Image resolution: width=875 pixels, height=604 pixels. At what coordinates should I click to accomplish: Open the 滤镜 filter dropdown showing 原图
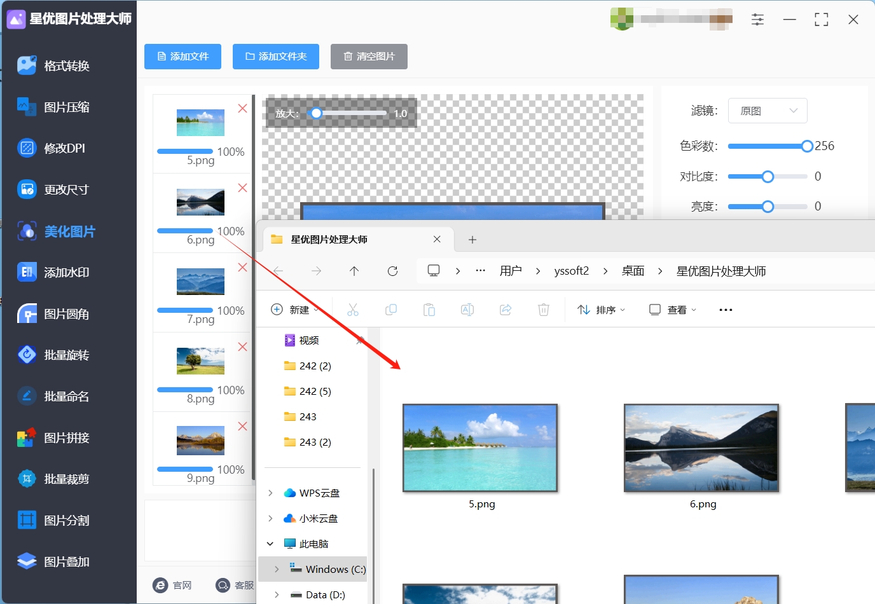[x=768, y=111]
